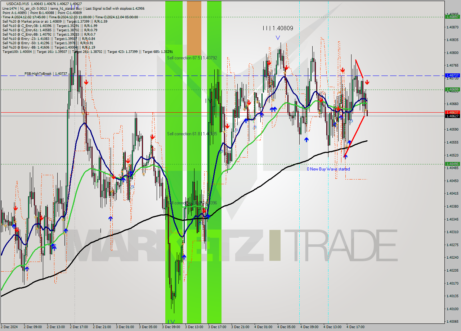Viewport: 461px width, 331px height.
Task: Click the green 1.40699 price tag
Action: pos(452,89)
